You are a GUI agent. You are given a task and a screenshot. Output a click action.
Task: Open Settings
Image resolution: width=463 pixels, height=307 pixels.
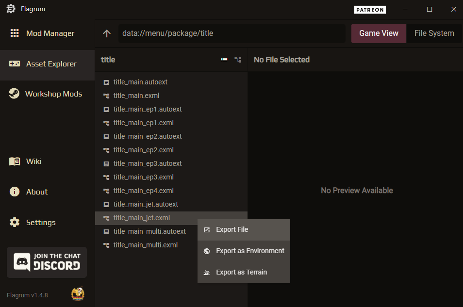click(x=47, y=223)
